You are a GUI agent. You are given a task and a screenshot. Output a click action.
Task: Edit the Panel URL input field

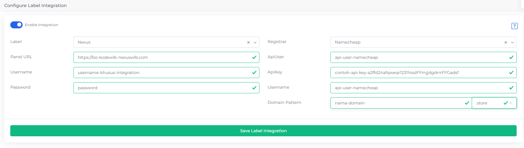162,57
